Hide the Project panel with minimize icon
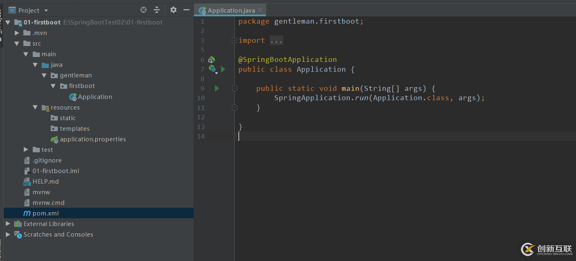This screenshot has height=261, width=576. click(187, 10)
